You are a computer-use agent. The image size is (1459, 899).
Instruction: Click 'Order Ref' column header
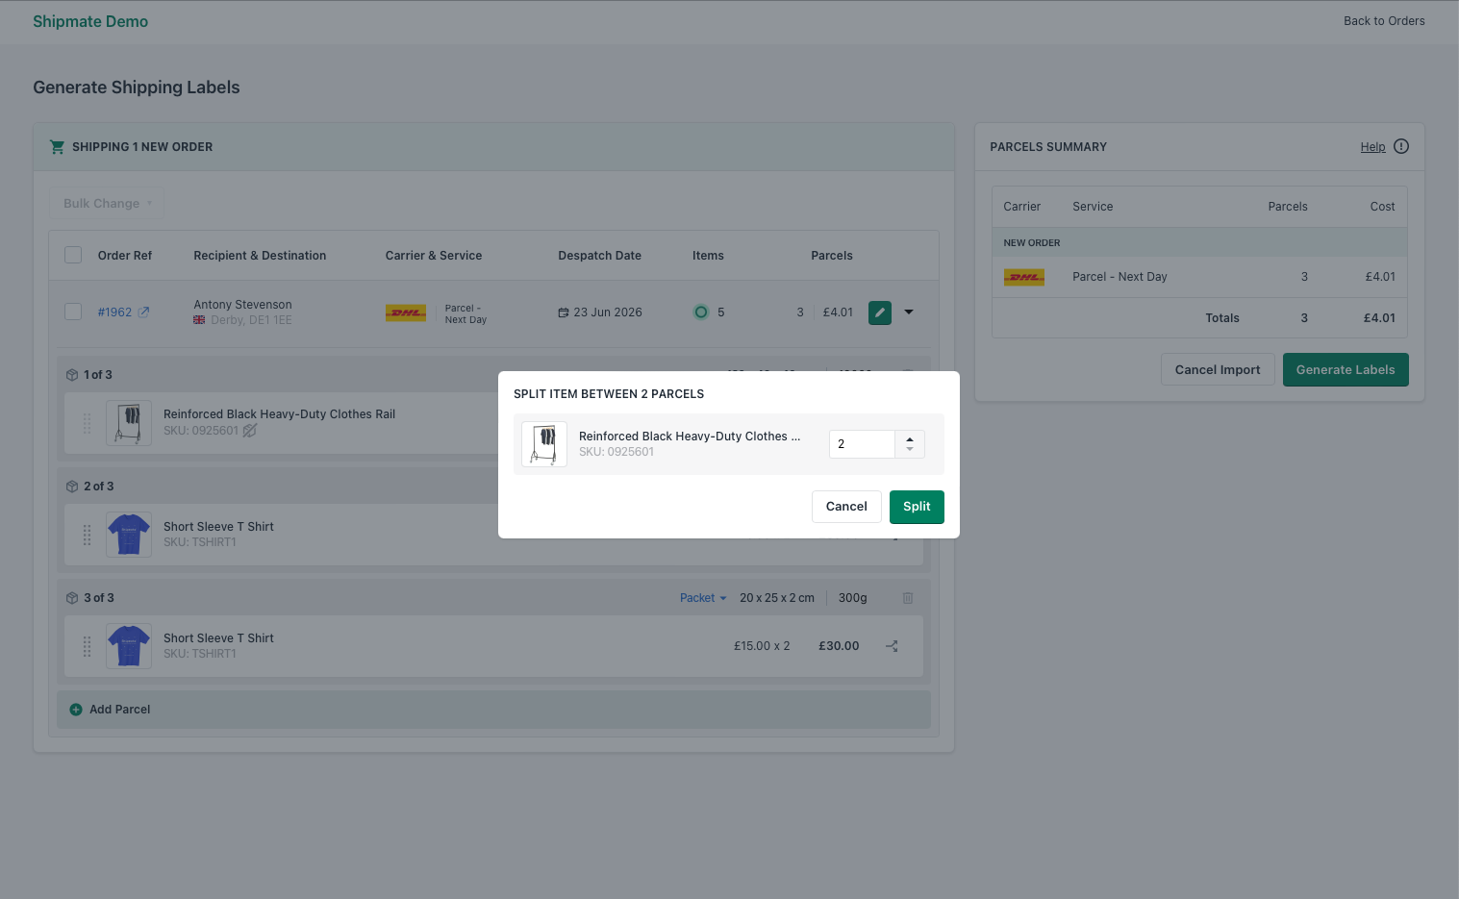[x=125, y=256]
